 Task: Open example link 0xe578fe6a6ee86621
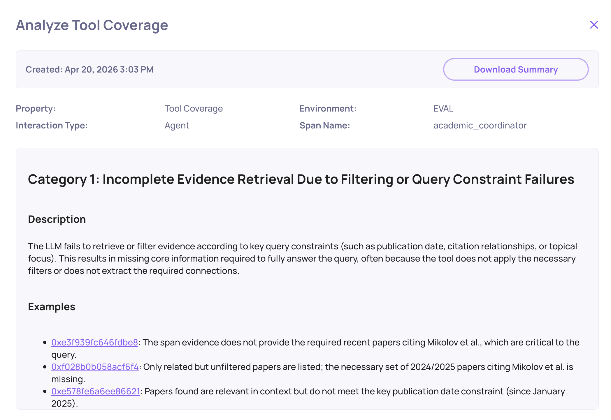point(96,391)
